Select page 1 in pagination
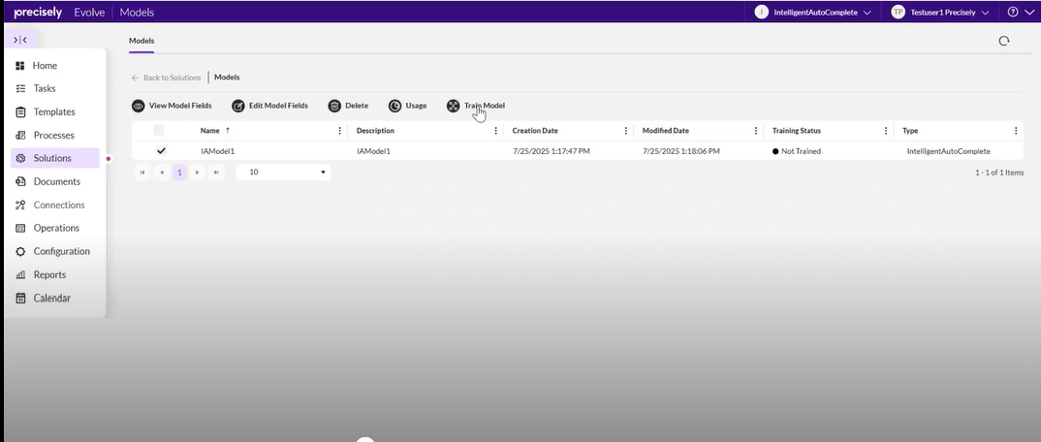 [x=179, y=173]
